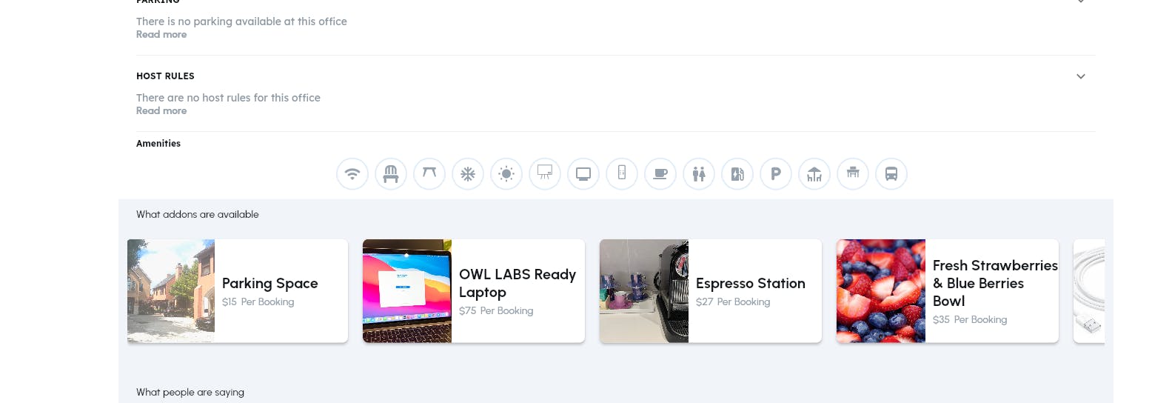Click the restrooms amenity icon
This screenshot has width=1152, height=403.
click(699, 174)
